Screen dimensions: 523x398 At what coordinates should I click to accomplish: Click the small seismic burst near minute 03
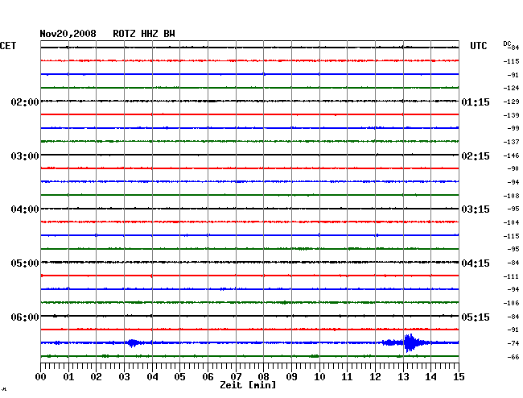click(x=133, y=343)
